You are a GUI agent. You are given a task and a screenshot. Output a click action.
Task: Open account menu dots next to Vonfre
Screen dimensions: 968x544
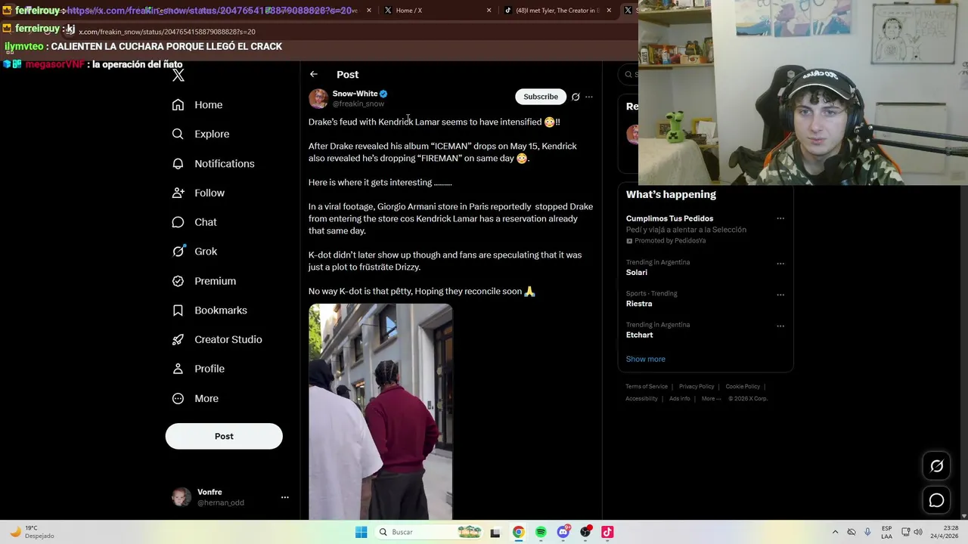tap(285, 497)
